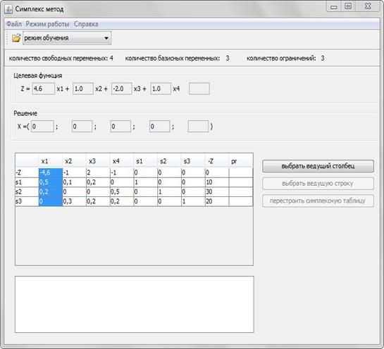Click the x1 coefficient field showing 4.6
Viewport: 384px width, 349px height.
[x=44, y=89]
